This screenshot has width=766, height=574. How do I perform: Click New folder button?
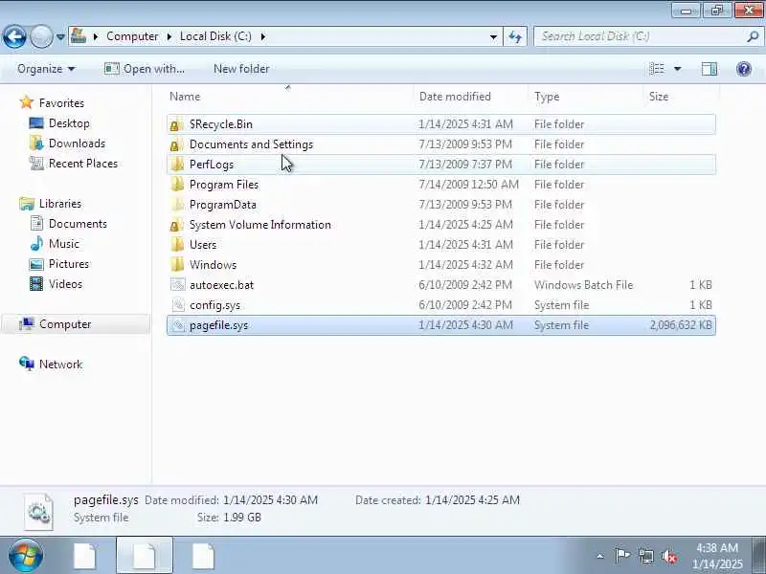241,69
